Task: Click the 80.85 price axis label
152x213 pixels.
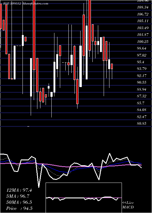Action: (x=142, y=124)
